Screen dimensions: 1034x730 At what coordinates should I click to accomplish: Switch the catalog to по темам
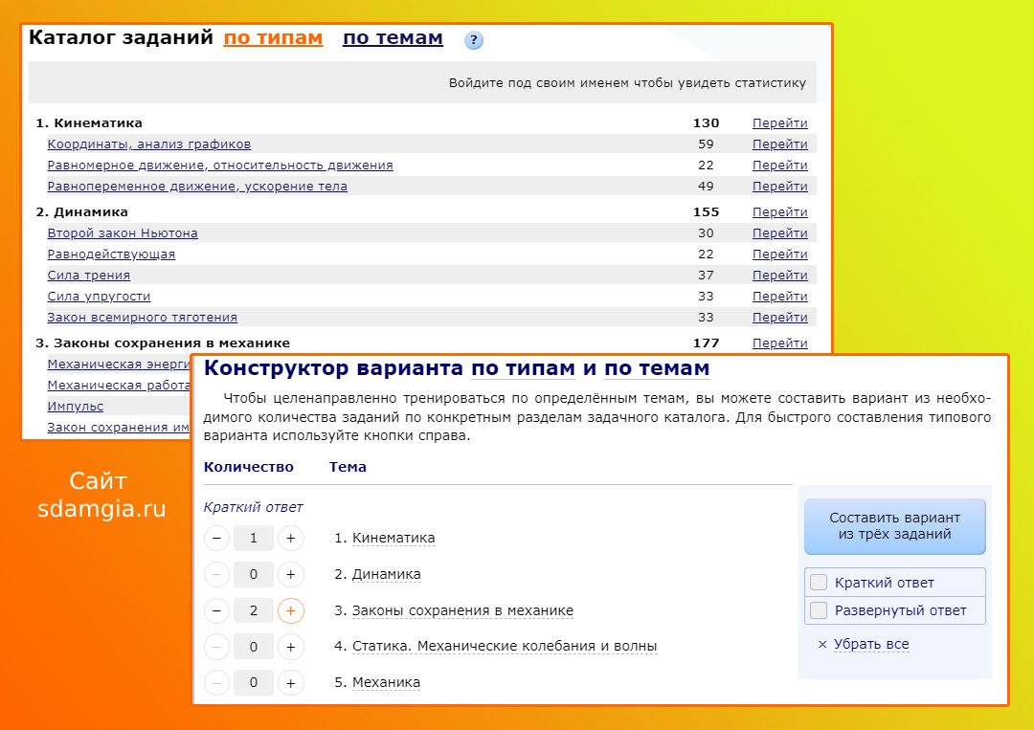(393, 38)
